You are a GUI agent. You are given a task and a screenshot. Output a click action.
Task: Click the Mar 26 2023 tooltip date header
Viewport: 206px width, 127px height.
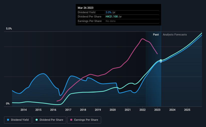coord(86,8)
